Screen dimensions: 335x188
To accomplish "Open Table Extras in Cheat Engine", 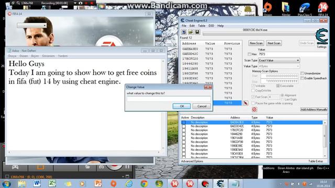I will (316, 161).
